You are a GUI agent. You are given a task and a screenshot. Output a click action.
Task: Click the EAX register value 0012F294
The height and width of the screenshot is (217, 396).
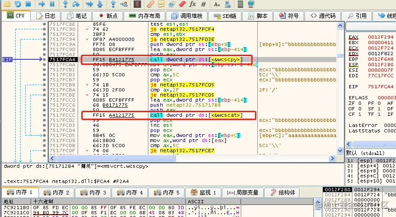380,37
